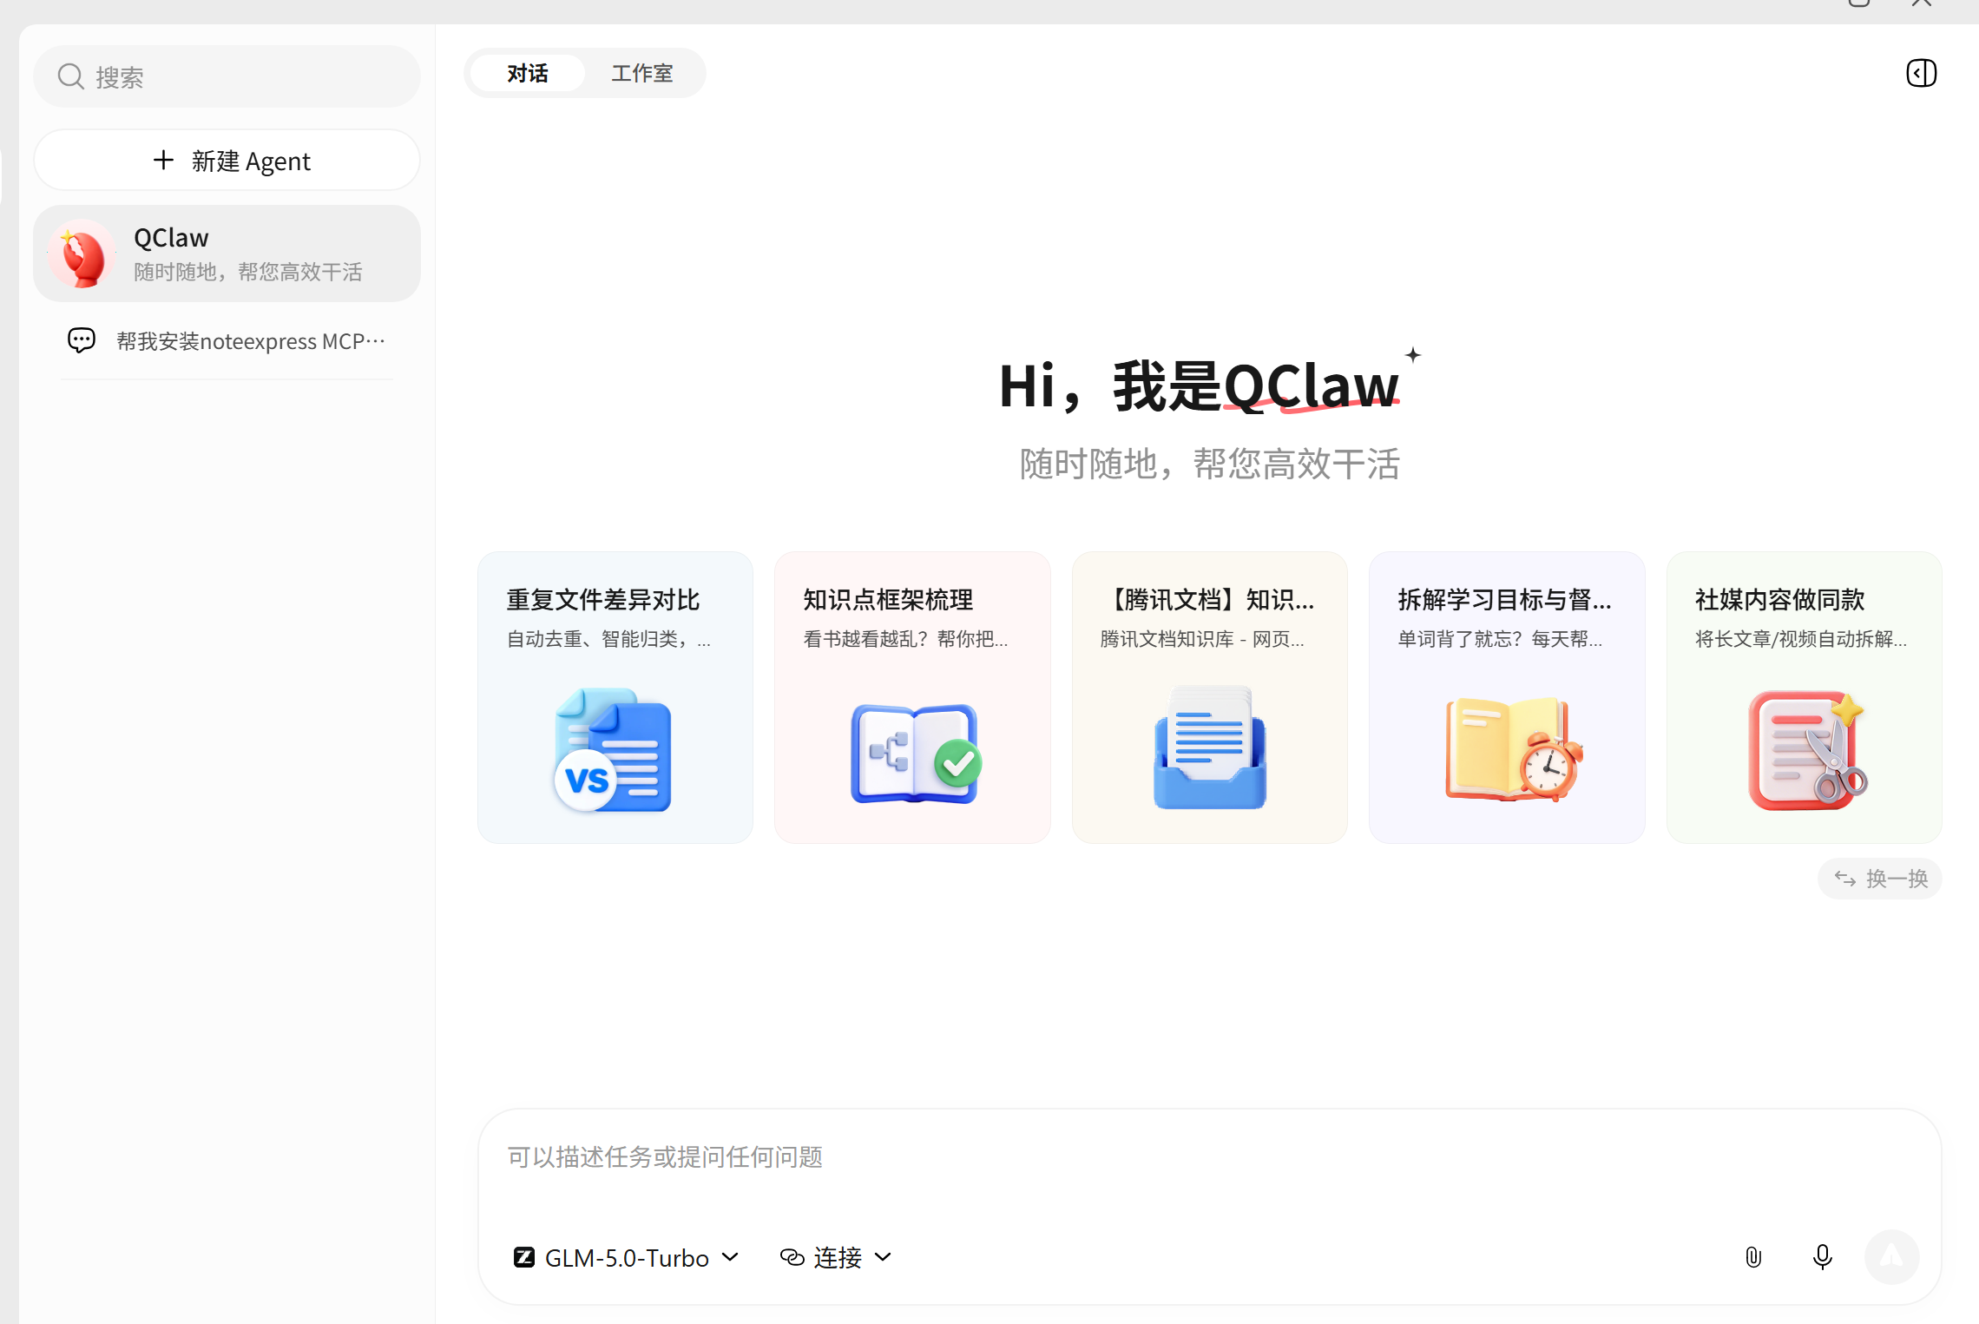Click the search magnifier icon
The height and width of the screenshot is (1324, 1979).
pyautogui.click(x=70, y=76)
